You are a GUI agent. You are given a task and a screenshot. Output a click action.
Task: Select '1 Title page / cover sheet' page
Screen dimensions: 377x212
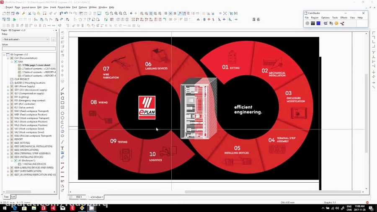(36, 65)
